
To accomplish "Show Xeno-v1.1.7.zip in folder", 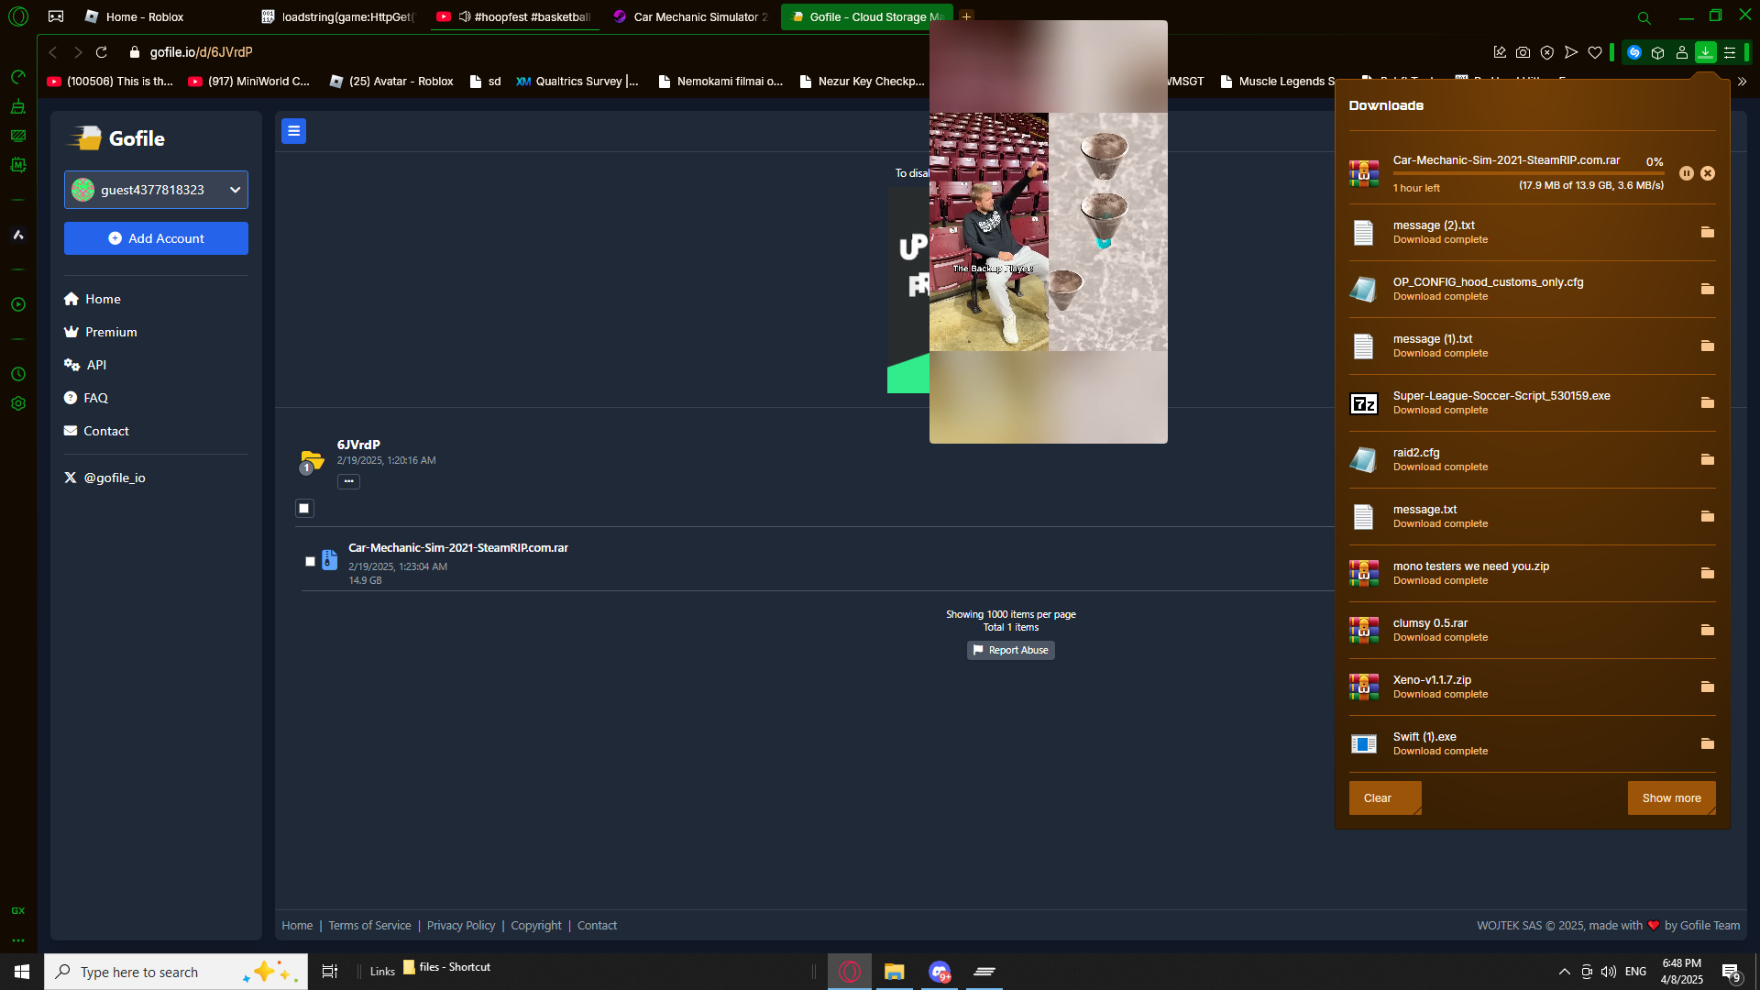I will coord(1707,687).
